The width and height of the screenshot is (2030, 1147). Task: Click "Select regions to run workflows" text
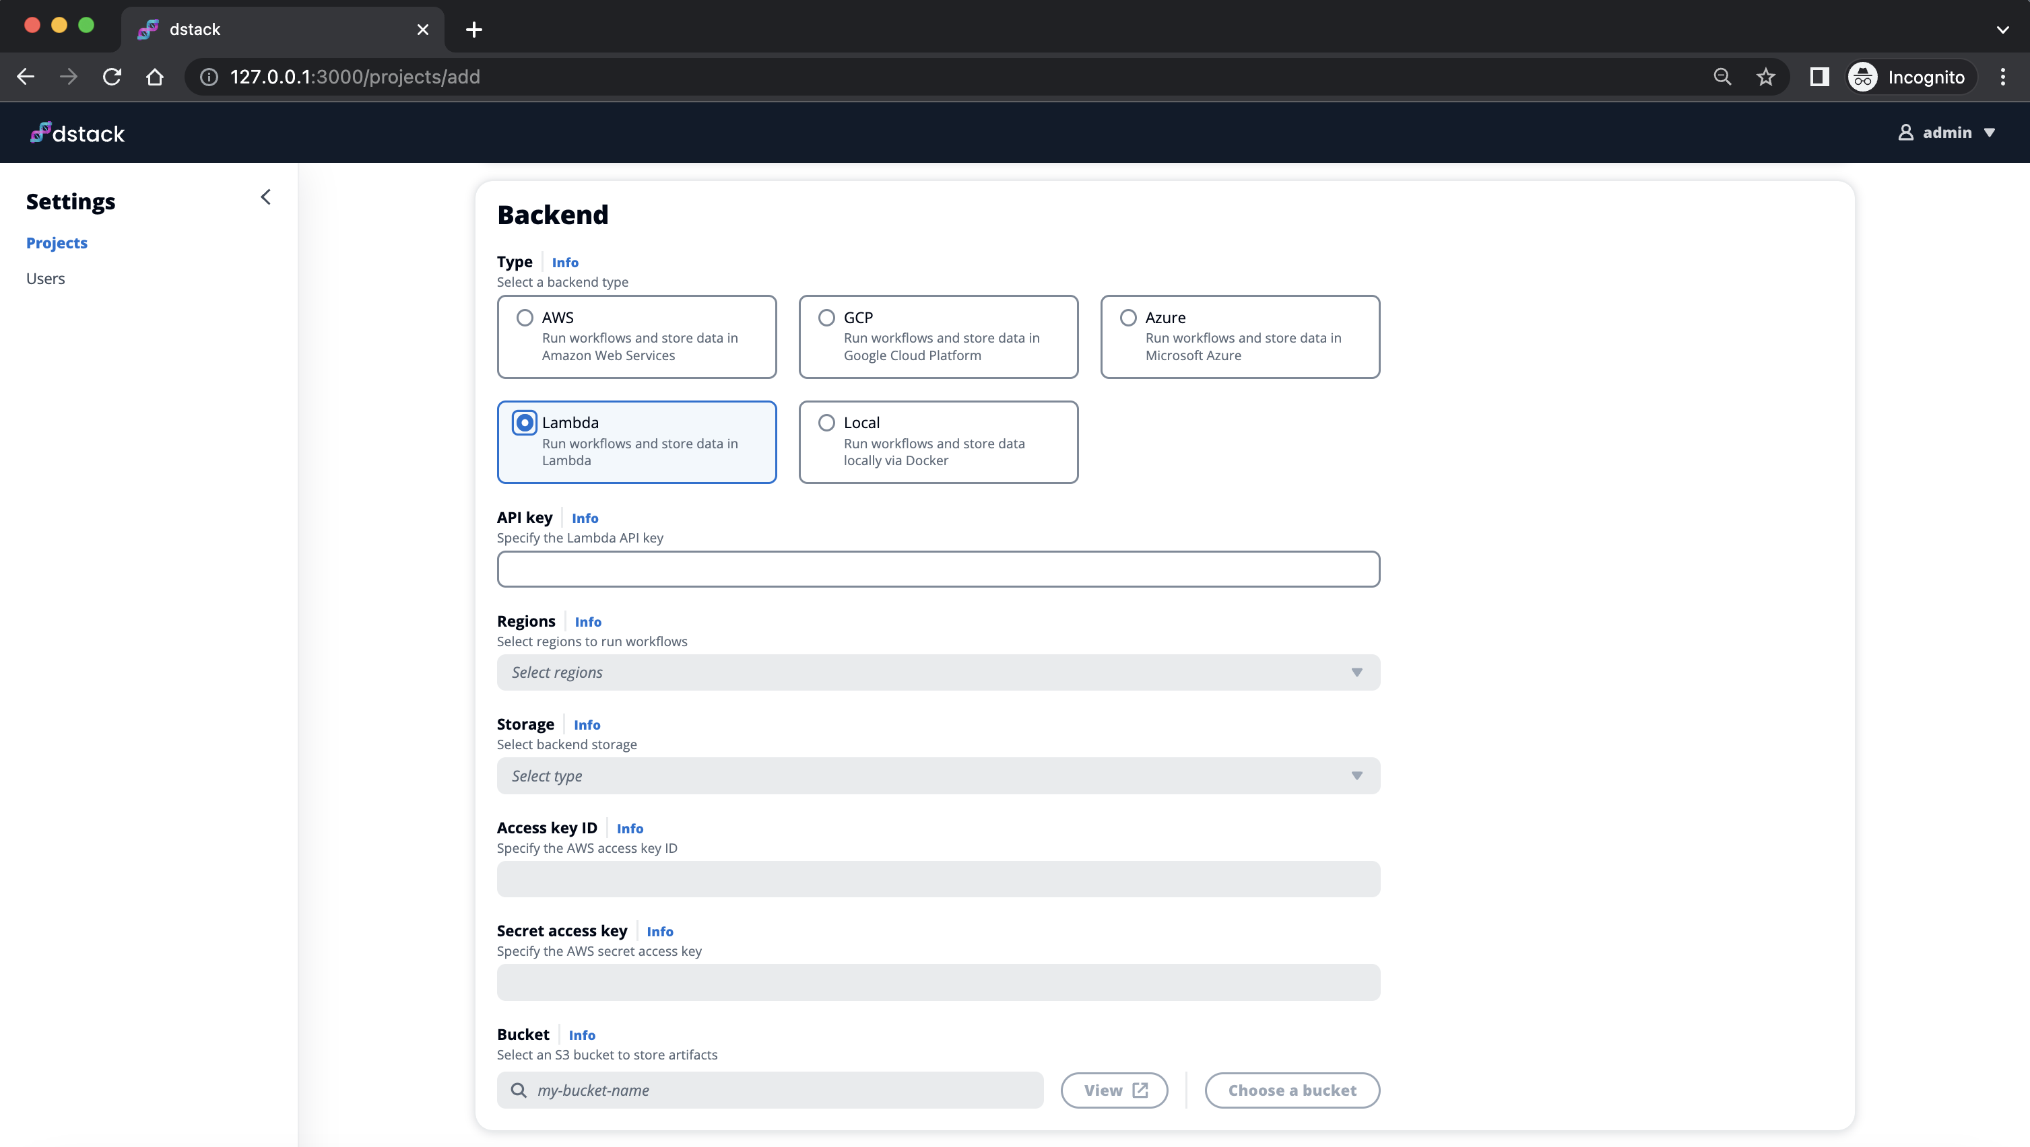(x=592, y=641)
